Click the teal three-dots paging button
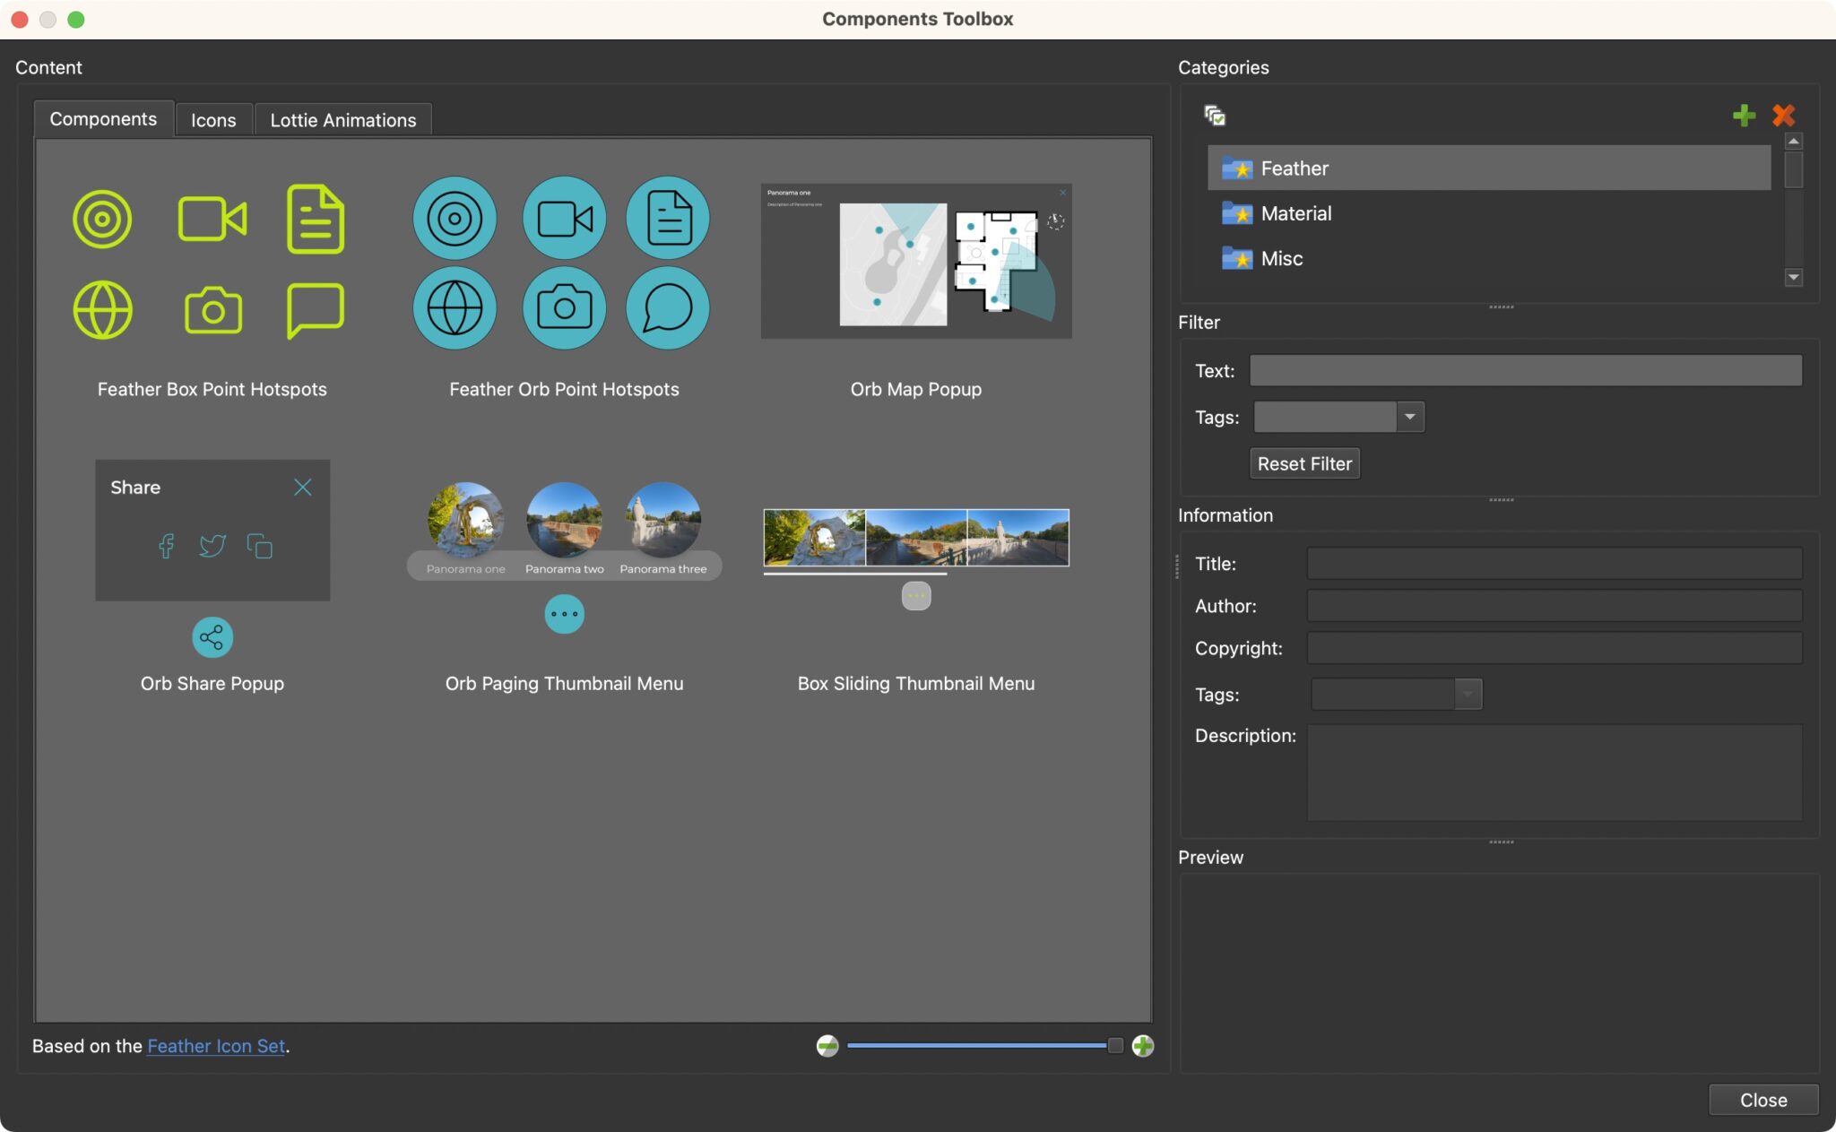 pyautogui.click(x=564, y=614)
